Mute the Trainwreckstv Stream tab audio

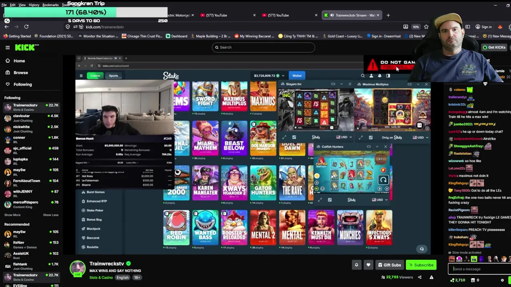pyautogui.click(x=332, y=15)
